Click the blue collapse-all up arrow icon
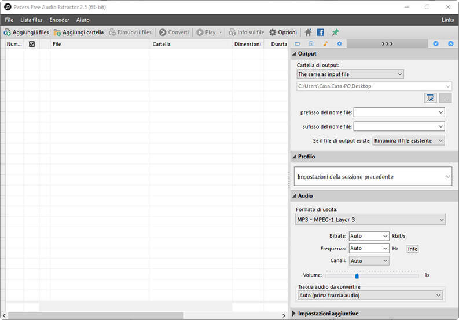The image size is (459, 320). point(451,43)
